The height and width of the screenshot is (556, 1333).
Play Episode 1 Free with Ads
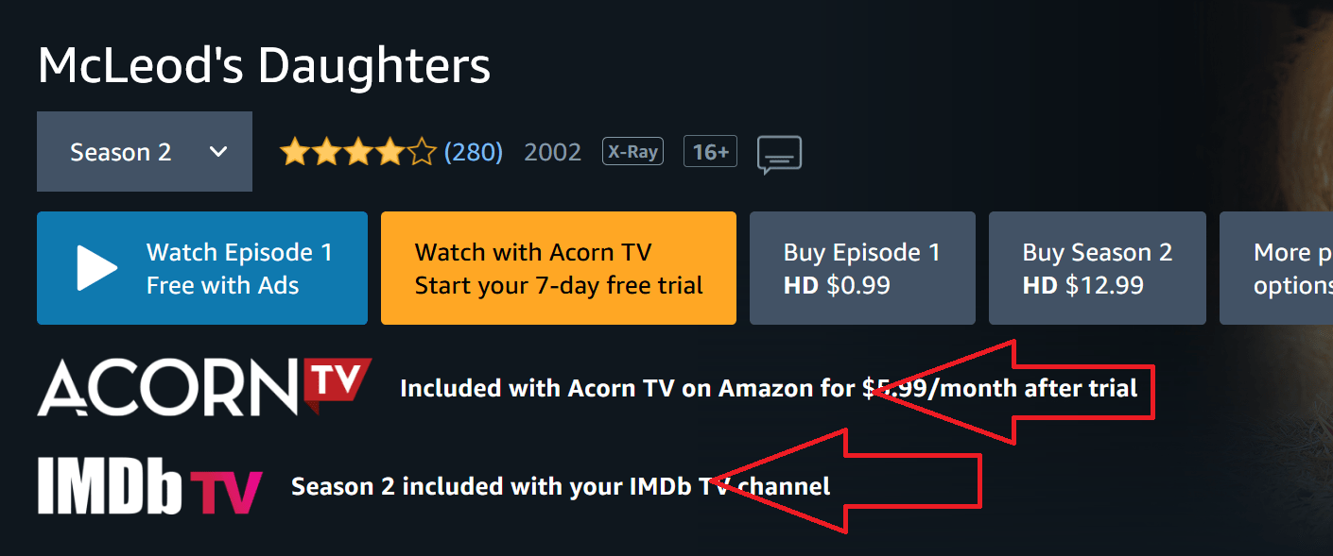[201, 268]
